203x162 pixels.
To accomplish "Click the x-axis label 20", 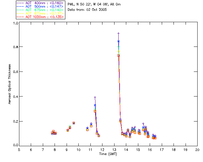I will click(x=197, y=150).
